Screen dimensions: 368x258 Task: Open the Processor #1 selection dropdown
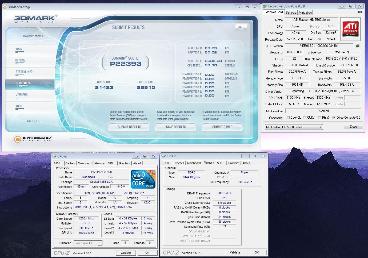[x=88, y=243]
